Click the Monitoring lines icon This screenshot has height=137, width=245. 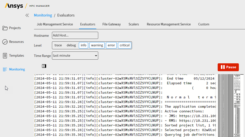[x=5, y=69]
